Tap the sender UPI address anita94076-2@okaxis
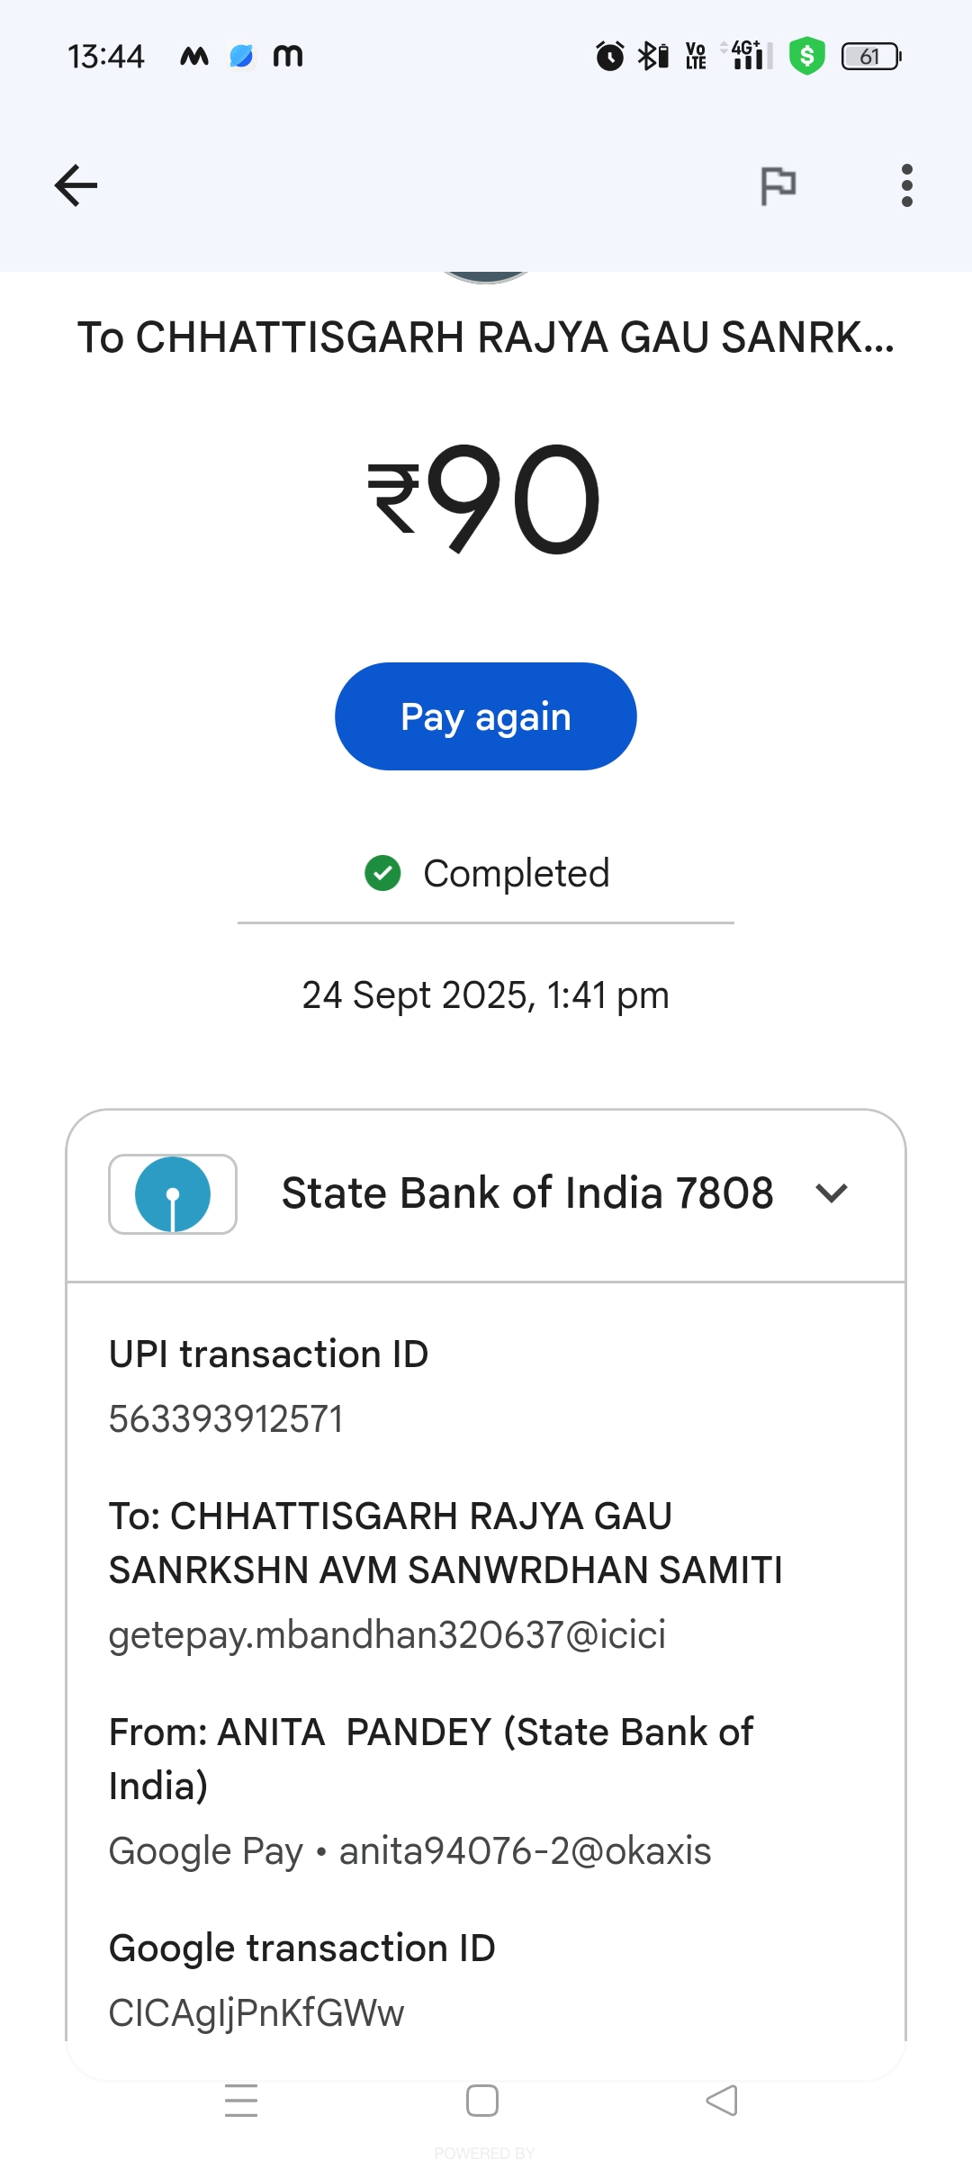Viewport: 972px width, 2160px height. click(x=525, y=1851)
